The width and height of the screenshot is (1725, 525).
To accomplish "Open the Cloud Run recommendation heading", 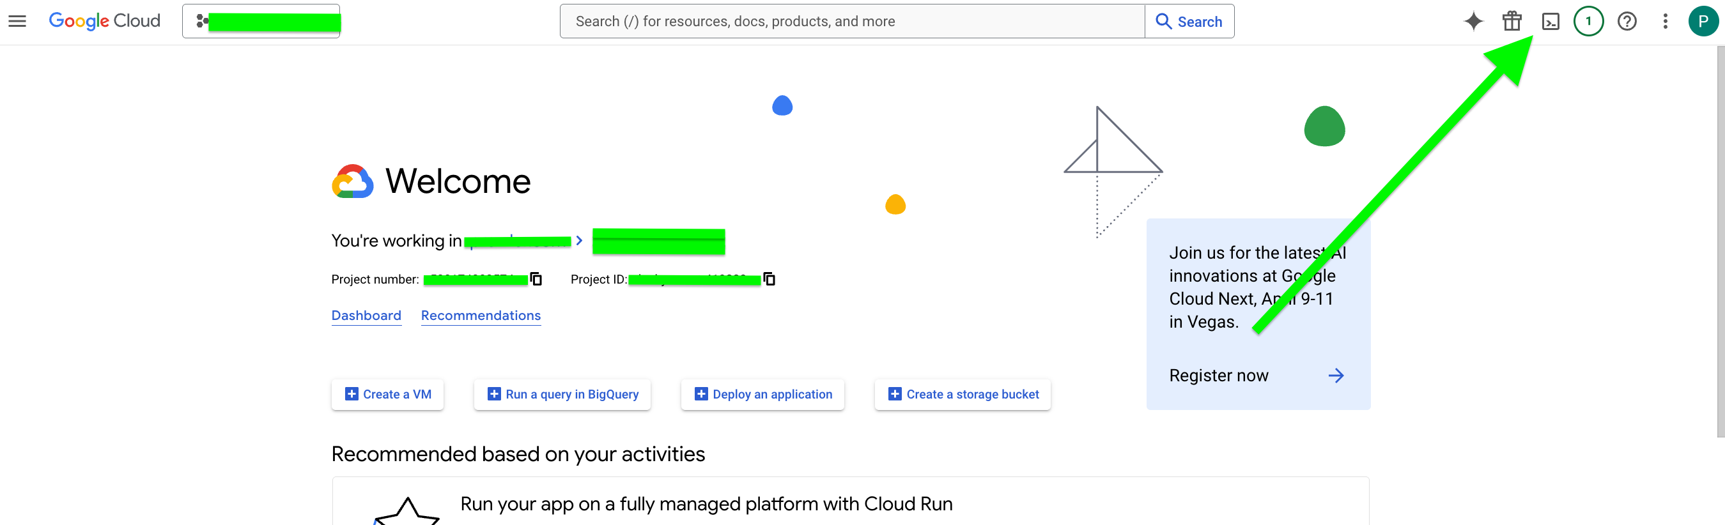I will [x=706, y=505].
